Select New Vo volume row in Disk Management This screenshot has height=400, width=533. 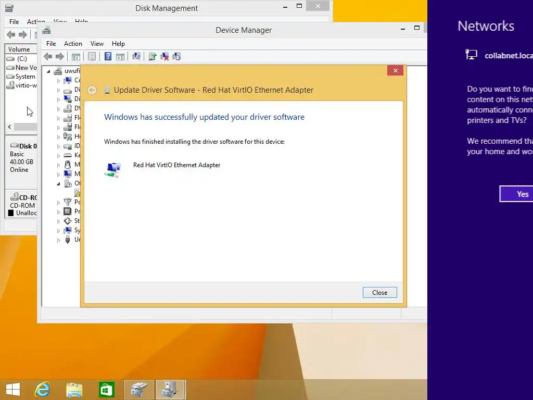(21, 67)
